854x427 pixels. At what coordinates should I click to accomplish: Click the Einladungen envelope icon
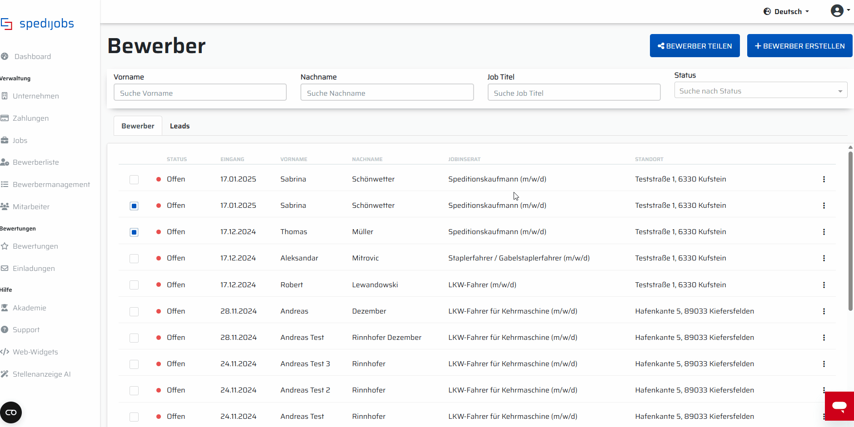click(5, 268)
